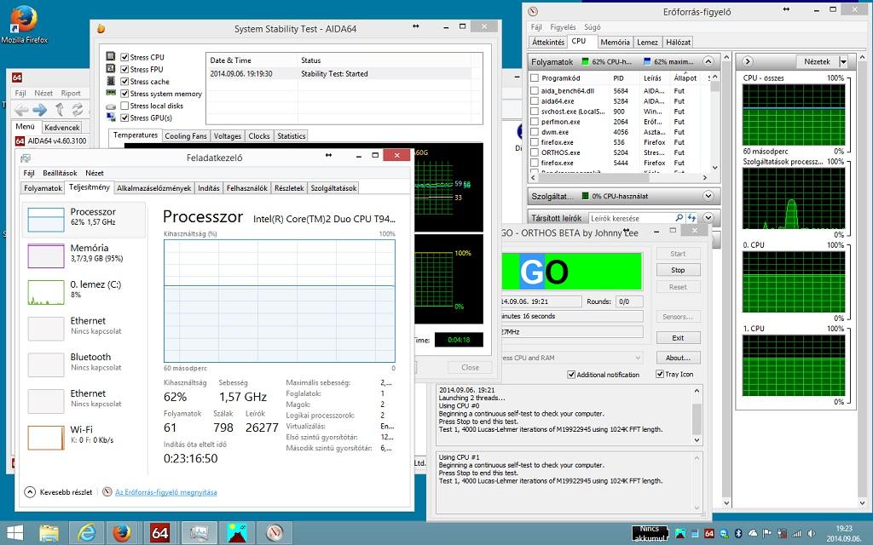Open Az Erőforrás-figyelő megnyitása link

click(x=166, y=492)
